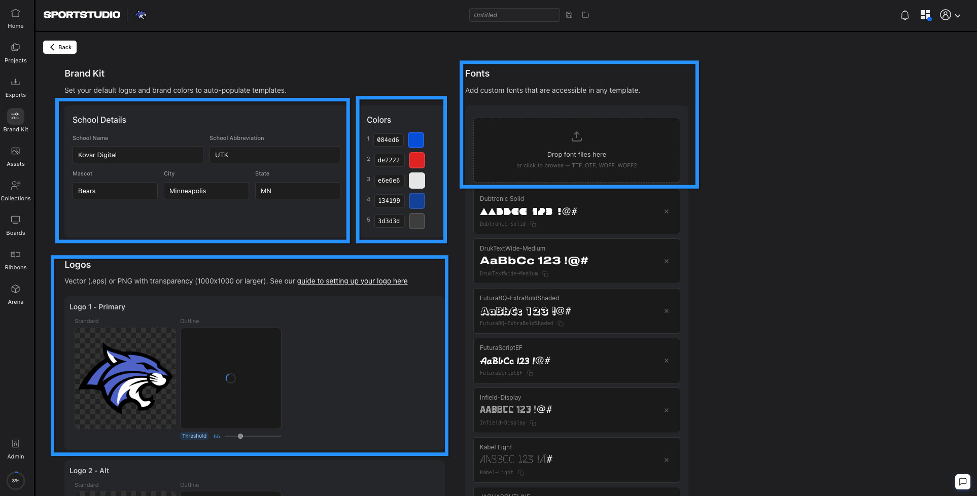Open folder icon next to project title

click(585, 15)
